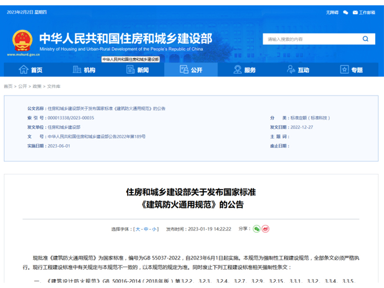
Task: Set font size to 大
Action: pos(138,229)
